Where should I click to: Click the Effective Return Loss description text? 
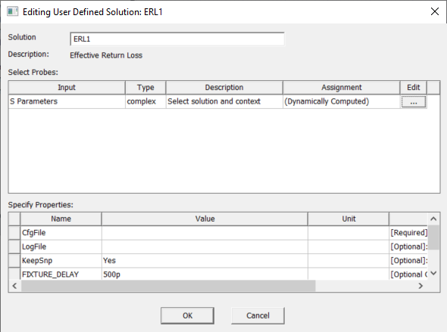coord(106,55)
